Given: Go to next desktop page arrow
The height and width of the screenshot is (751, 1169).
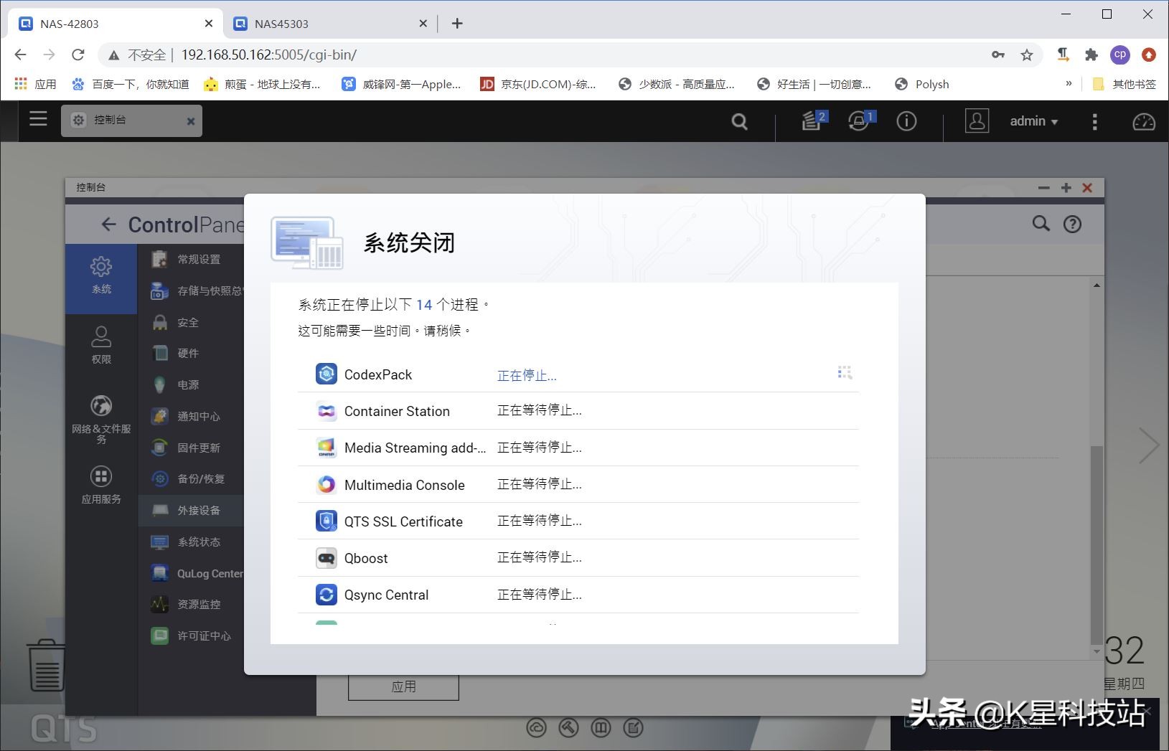Looking at the screenshot, I should [1149, 446].
